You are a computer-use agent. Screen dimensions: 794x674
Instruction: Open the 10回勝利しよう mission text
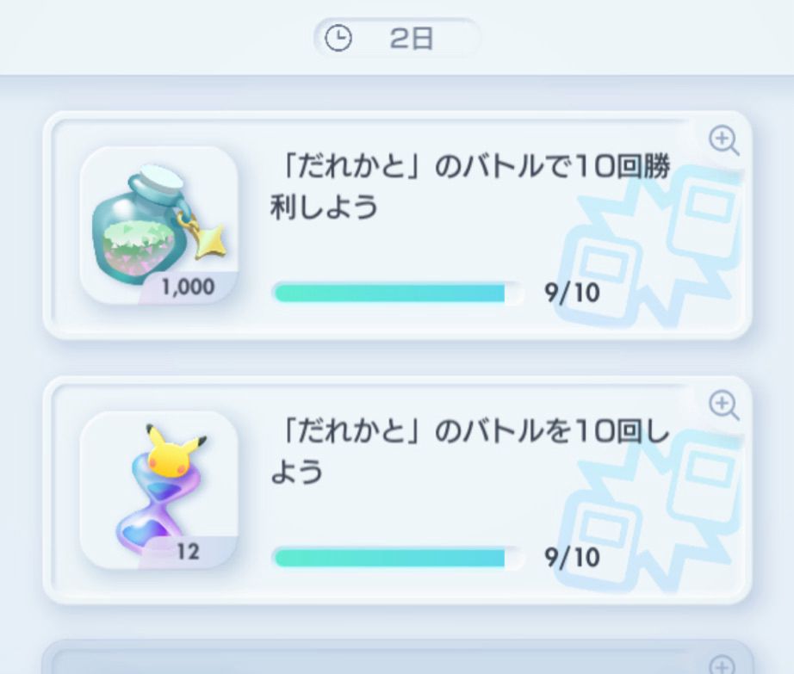coord(469,186)
